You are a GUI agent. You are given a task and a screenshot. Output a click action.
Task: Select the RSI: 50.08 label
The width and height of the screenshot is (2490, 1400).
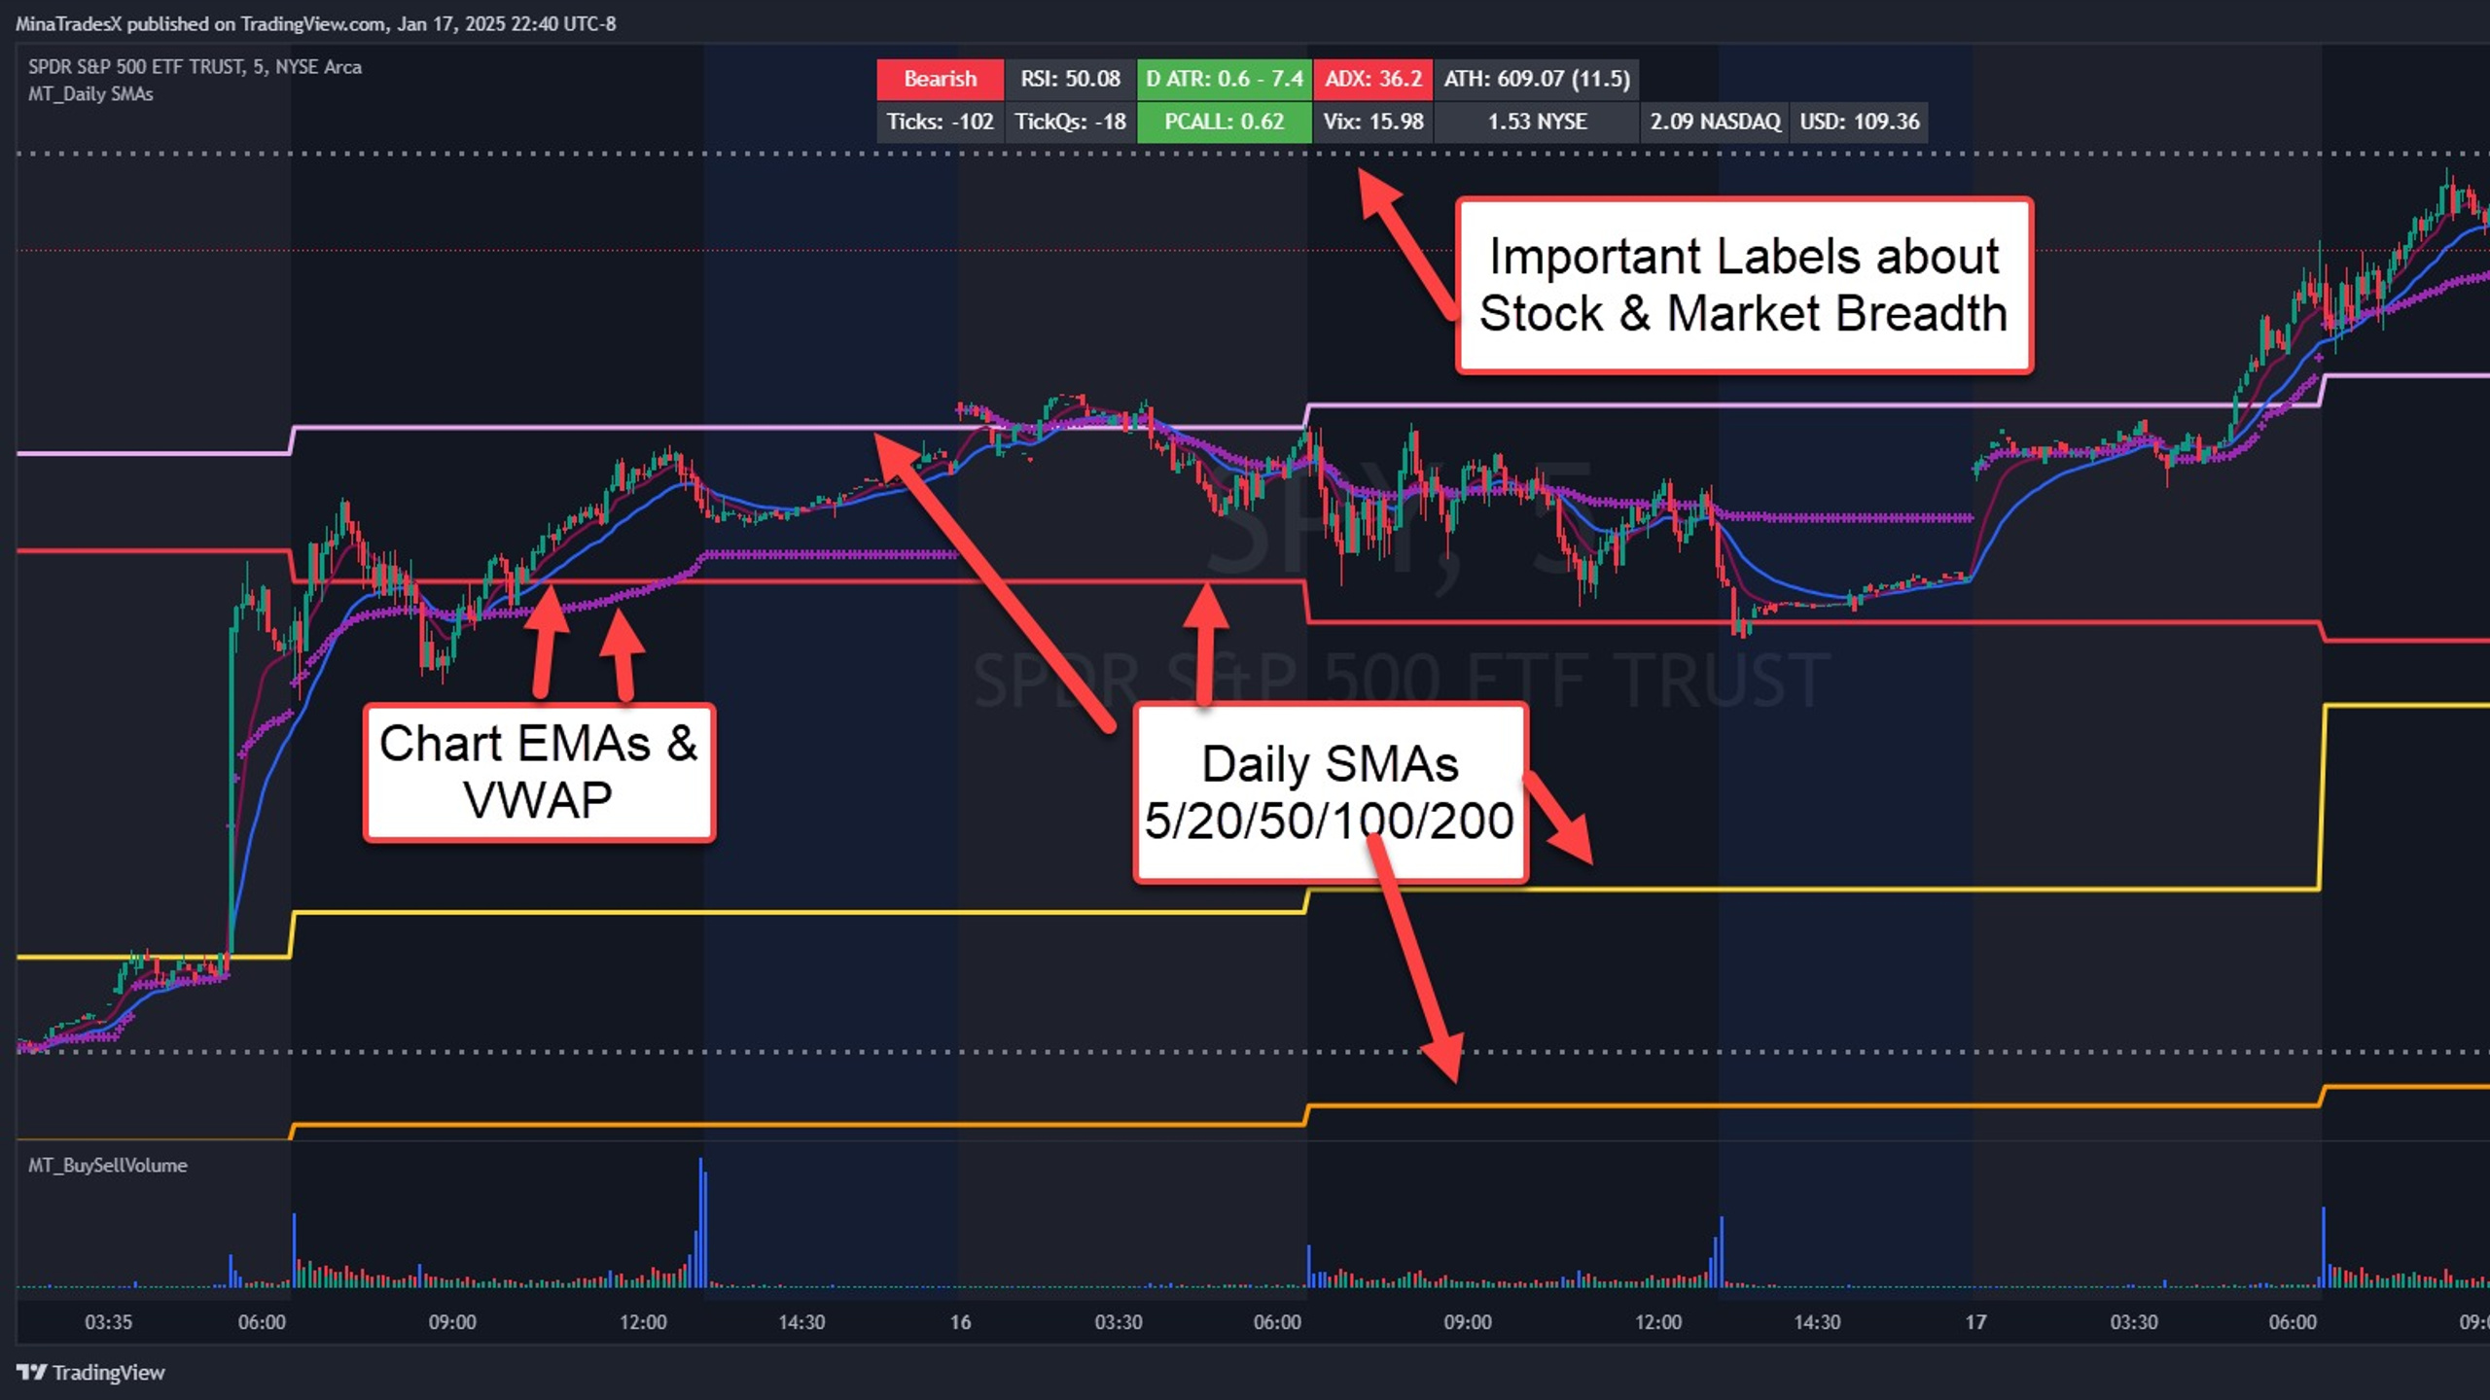click(1070, 79)
